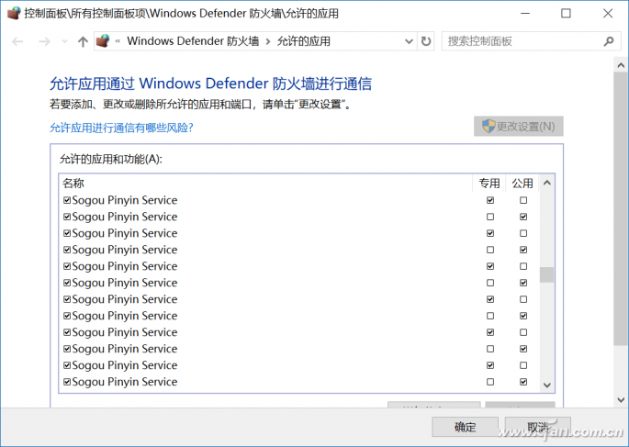
Task: Toggle 专用 checkbox in topmost Sogou row
Action: click(x=490, y=200)
